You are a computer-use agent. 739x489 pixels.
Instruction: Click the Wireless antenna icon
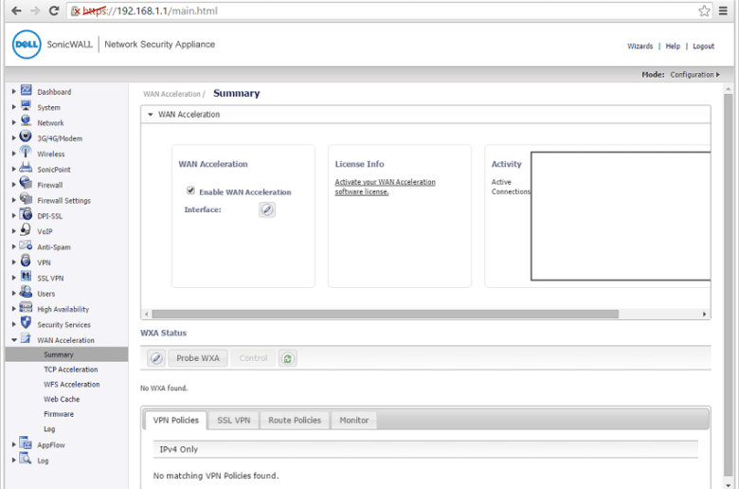[x=26, y=153]
